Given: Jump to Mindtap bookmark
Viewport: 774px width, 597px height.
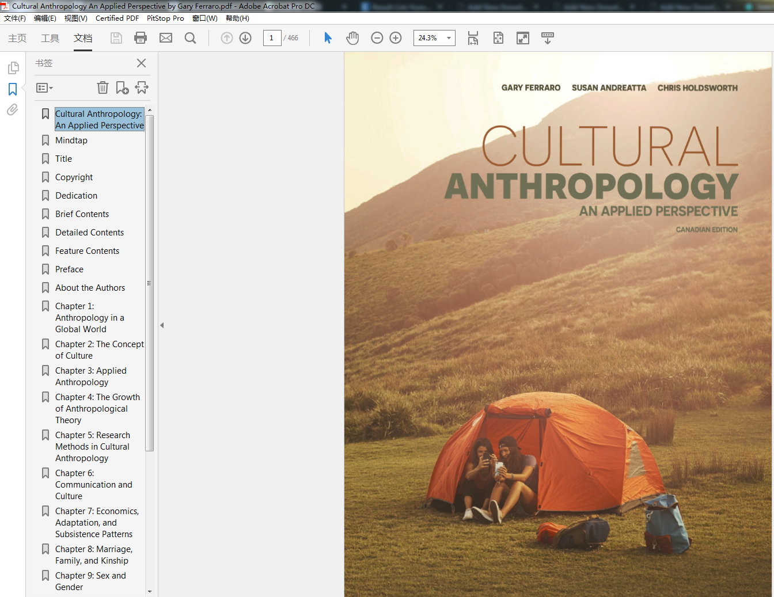Looking at the screenshot, I should click(71, 140).
